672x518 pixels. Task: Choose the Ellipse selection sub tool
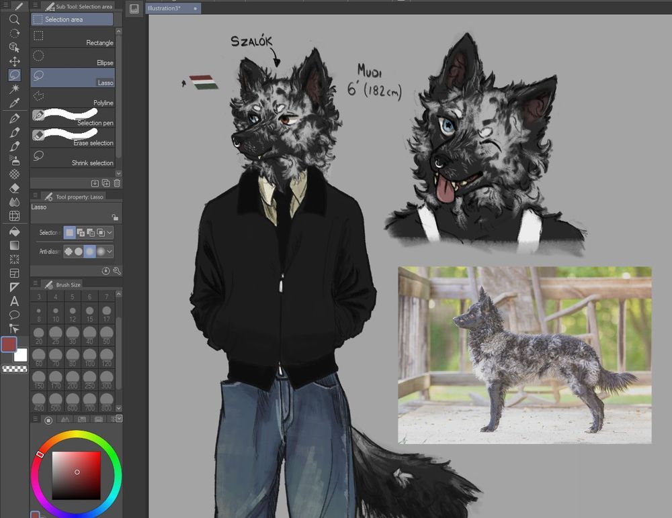(x=73, y=57)
